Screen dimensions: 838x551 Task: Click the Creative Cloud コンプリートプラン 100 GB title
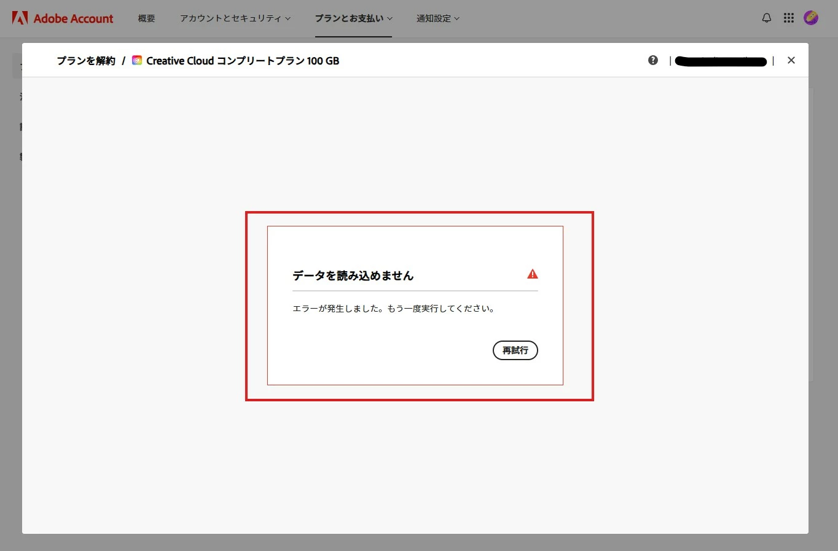pyautogui.click(x=243, y=61)
